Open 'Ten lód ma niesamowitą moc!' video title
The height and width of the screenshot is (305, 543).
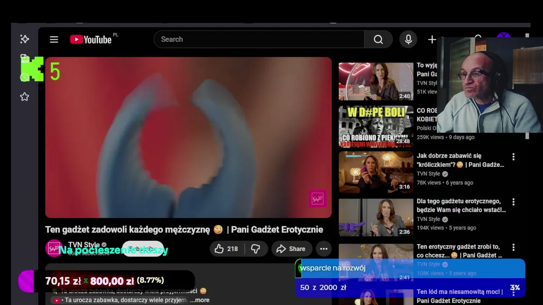(459, 296)
